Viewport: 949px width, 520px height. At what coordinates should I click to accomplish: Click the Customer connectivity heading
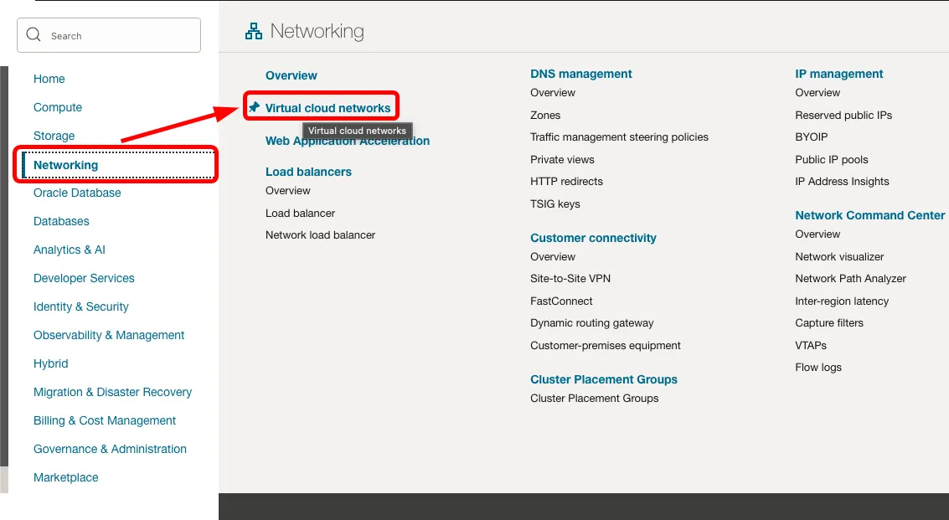pos(593,237)
